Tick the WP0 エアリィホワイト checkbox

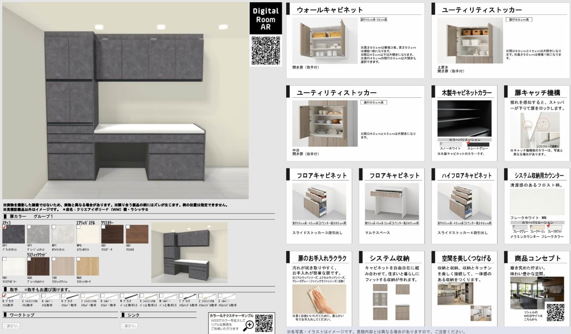[78, 227]
